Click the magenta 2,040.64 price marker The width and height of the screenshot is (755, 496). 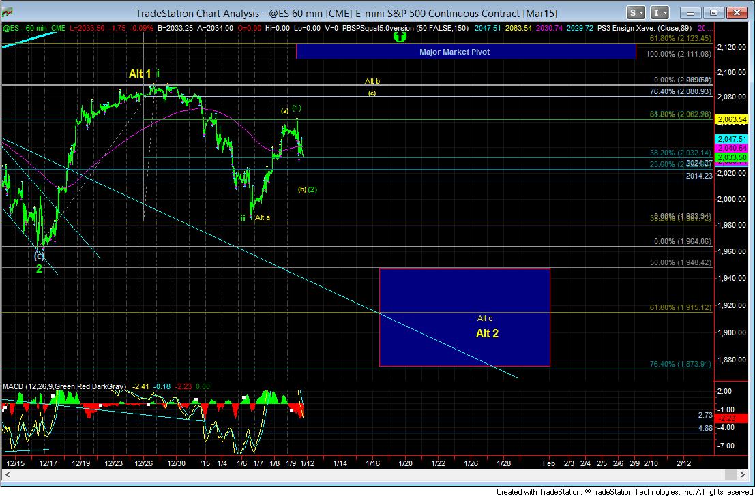[x=732, y=148]
